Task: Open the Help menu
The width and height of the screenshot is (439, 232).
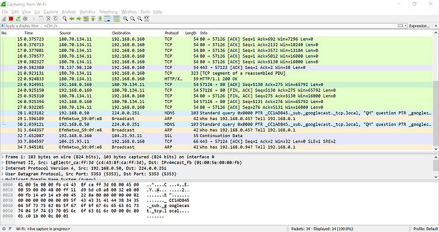Action: click(158, 12)
